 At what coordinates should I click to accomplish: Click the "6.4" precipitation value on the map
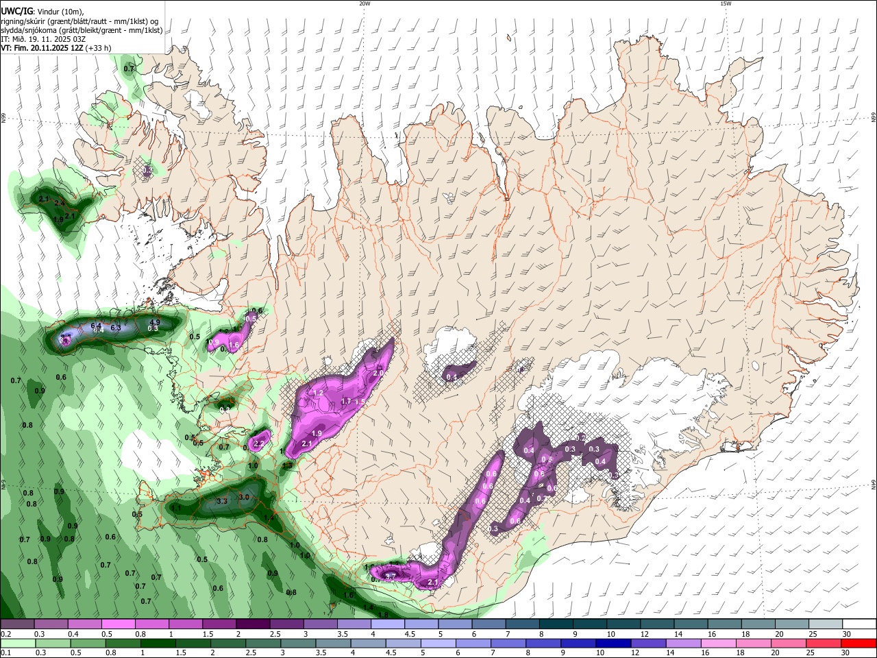click(97, 326)
